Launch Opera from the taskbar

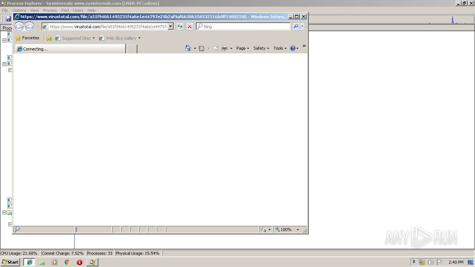[79, 262]
